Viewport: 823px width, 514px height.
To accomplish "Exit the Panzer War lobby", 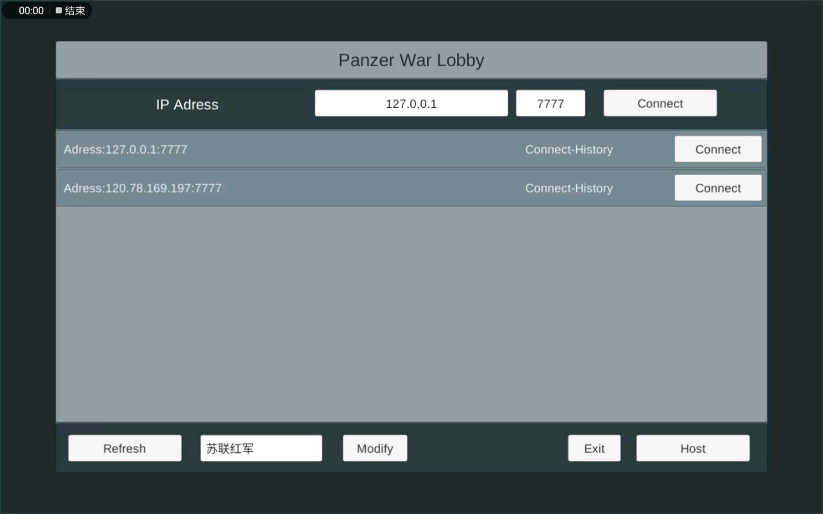I will [x=594, y=448].
